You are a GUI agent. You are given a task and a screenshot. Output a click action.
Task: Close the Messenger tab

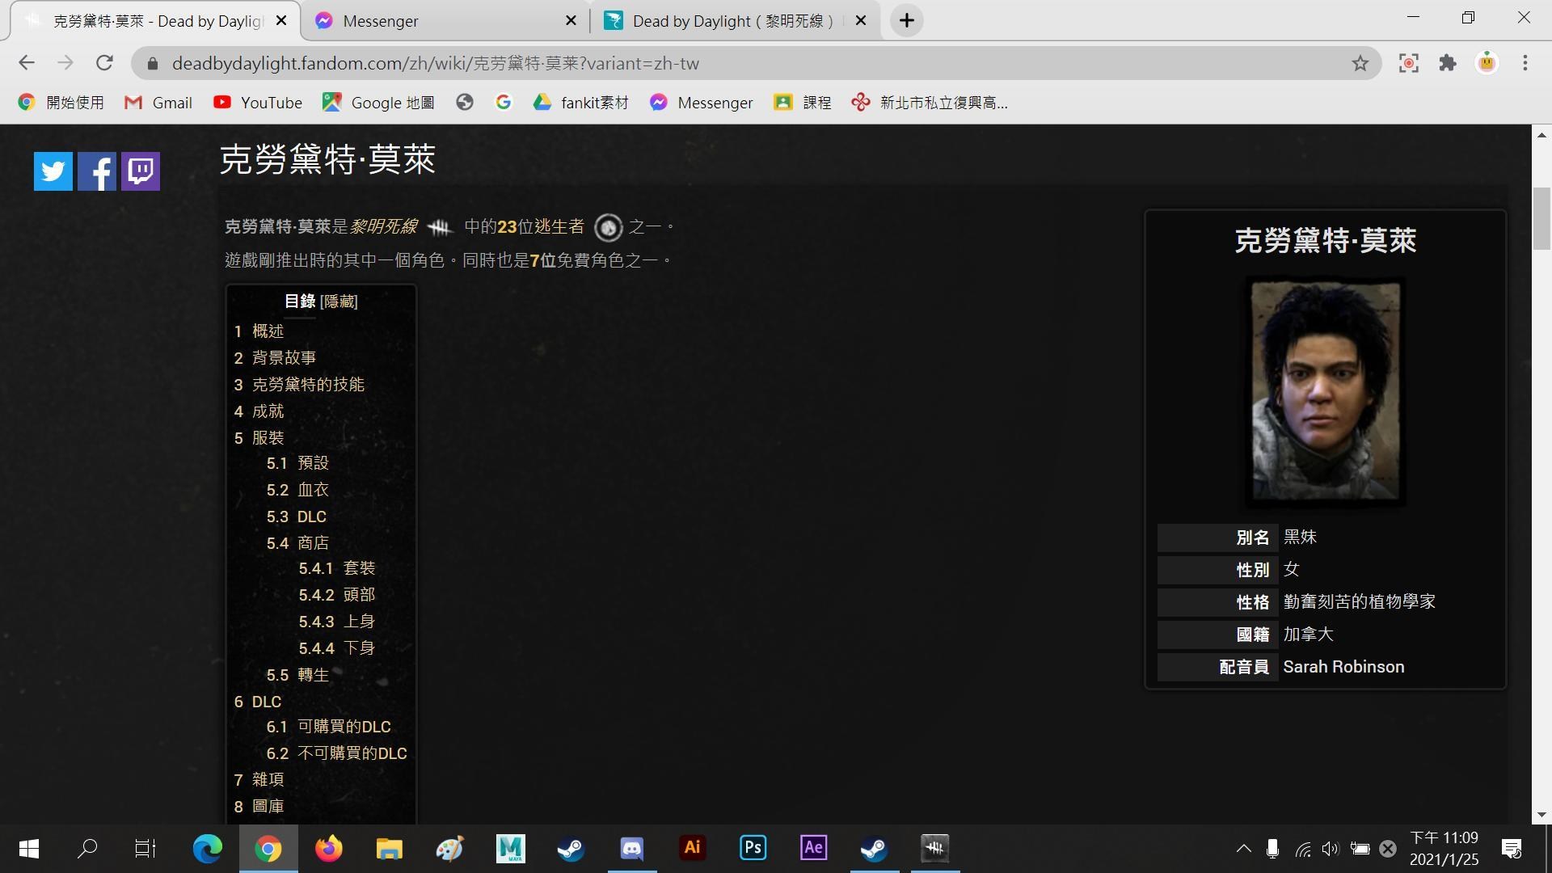point(571,21)
